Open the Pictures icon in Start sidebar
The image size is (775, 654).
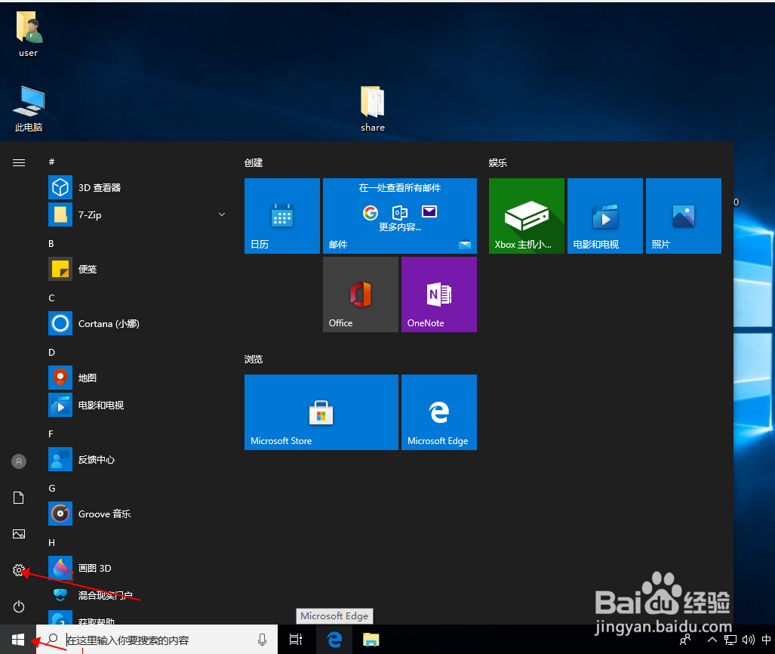19,534
